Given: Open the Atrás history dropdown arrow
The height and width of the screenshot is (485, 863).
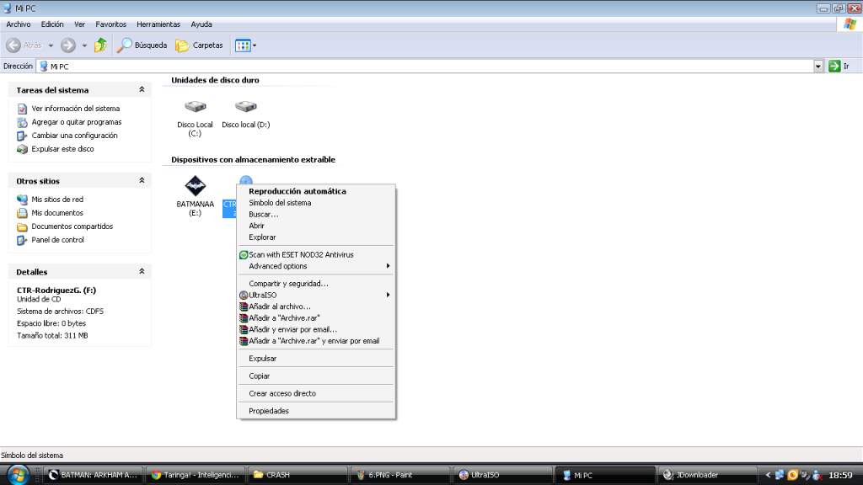Looking at the screenshot, I should tap(51, 45).
